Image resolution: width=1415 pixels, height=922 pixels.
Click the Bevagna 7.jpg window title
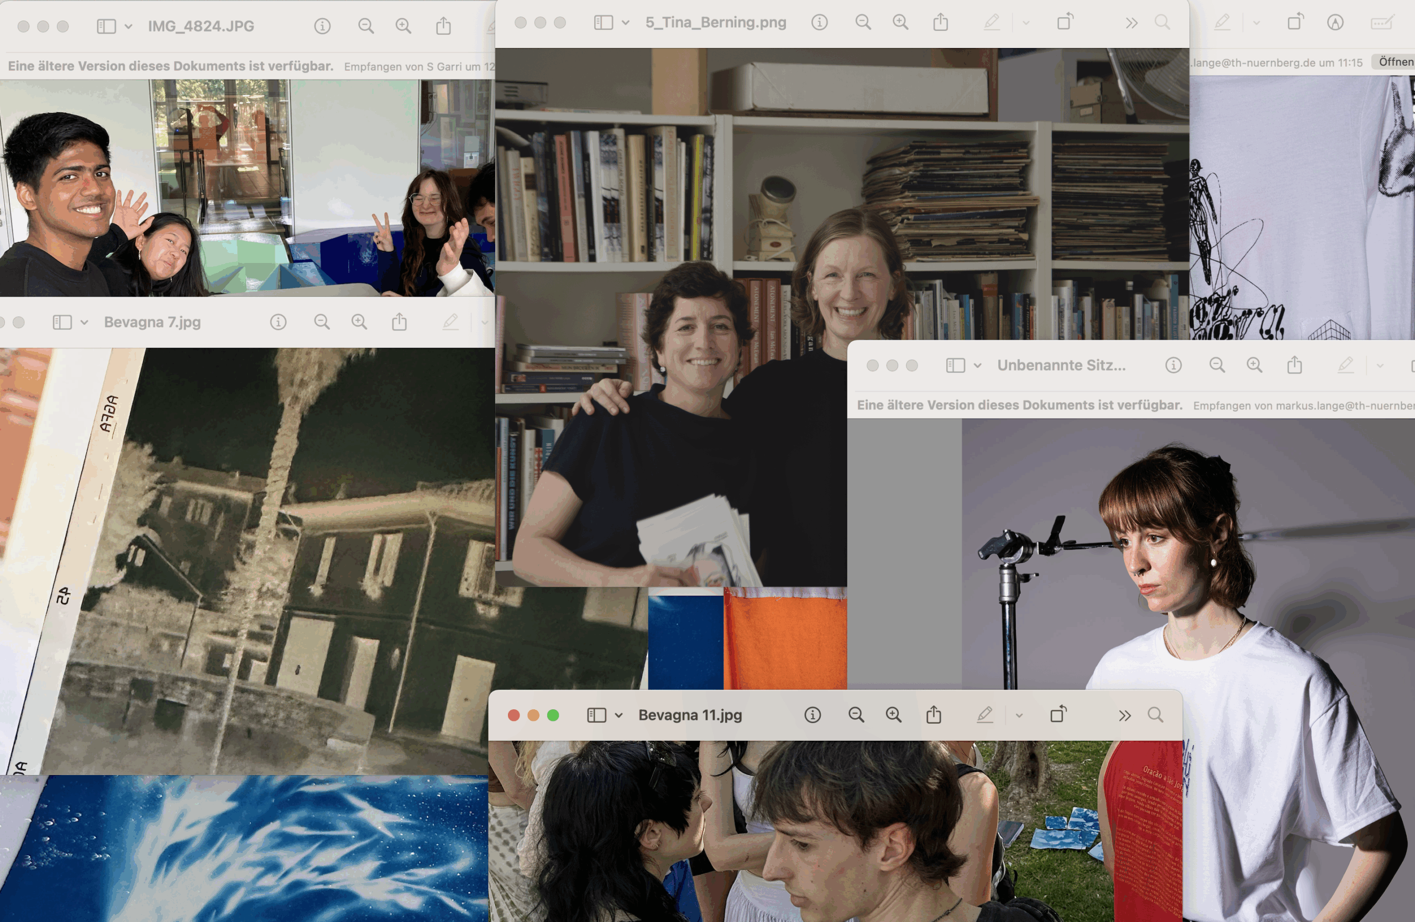click(152, 322)
